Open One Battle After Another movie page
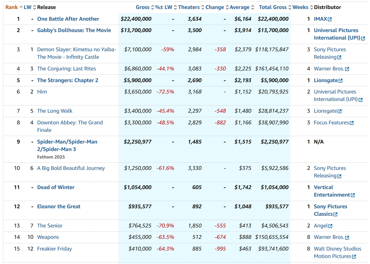The width and height of the screenshot is (370, 264). (x=68, y=19)
